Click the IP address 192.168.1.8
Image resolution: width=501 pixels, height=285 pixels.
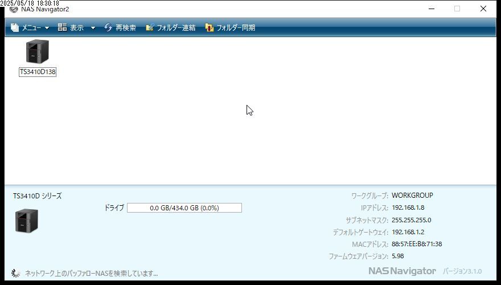click(x=408, y=207)
